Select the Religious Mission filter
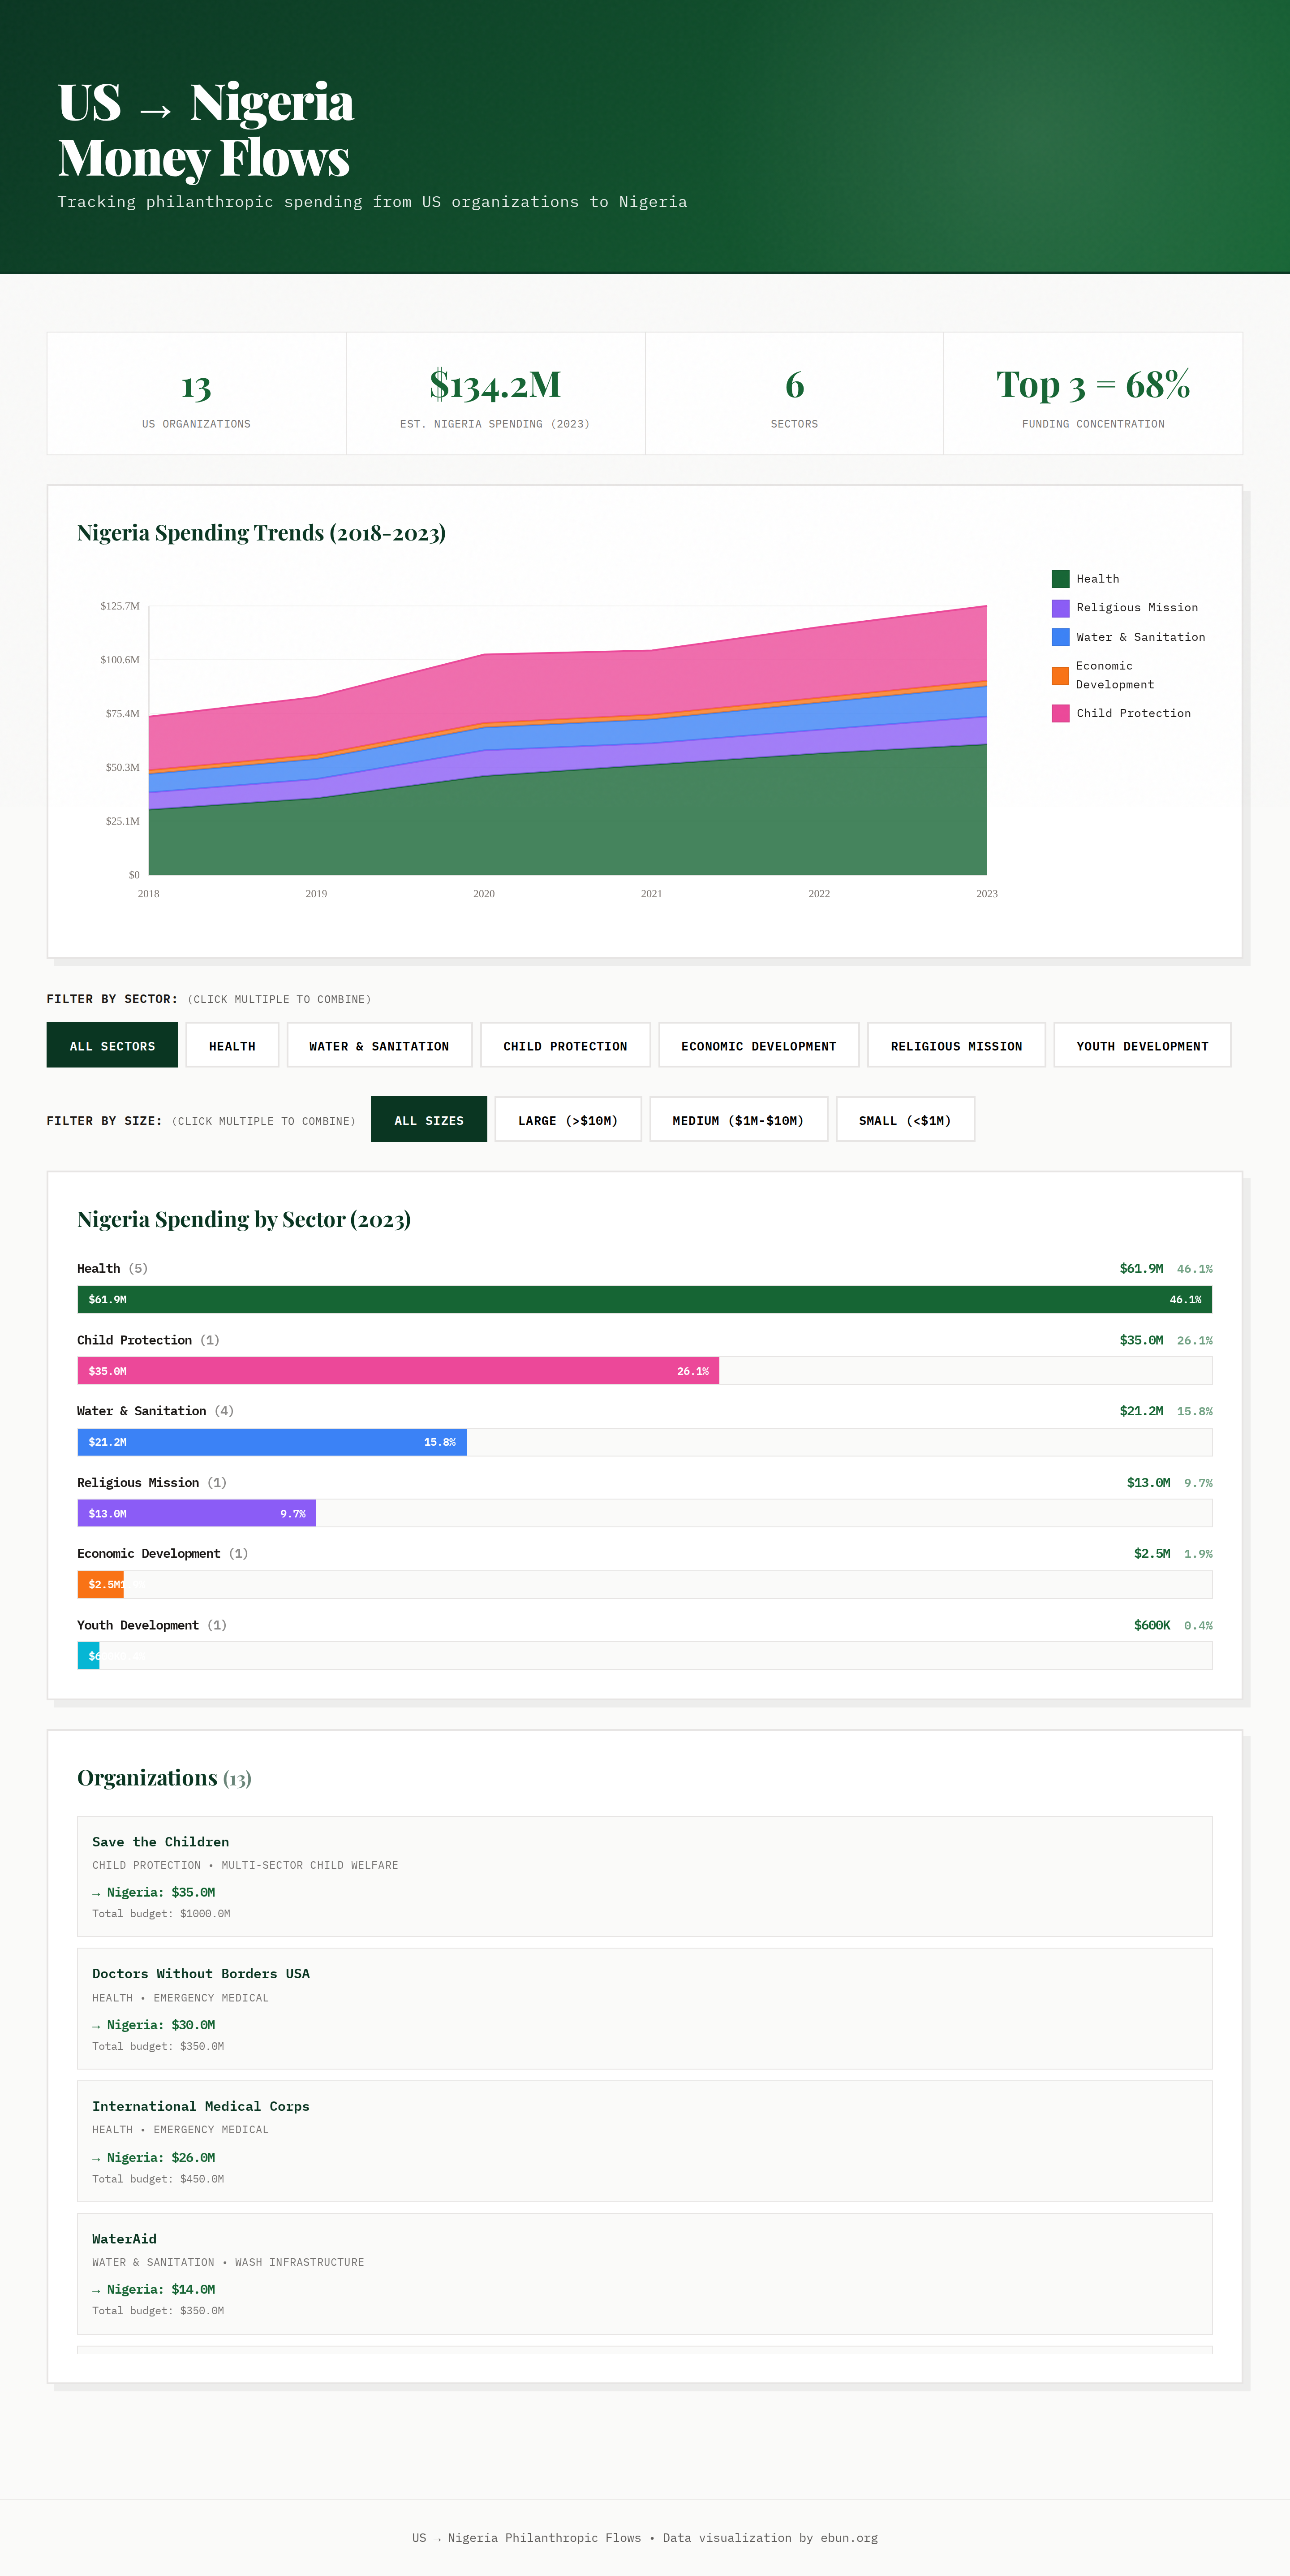This screenshot has width=1290, height=2576. point(955,1045)
